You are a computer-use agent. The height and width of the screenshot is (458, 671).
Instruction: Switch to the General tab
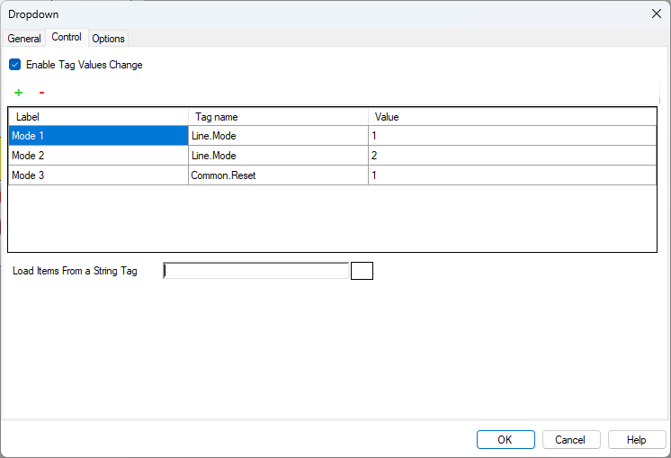click(24, 39)
